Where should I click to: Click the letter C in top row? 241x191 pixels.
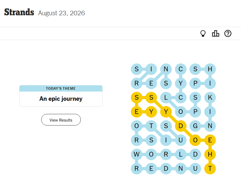click(181, 69)
